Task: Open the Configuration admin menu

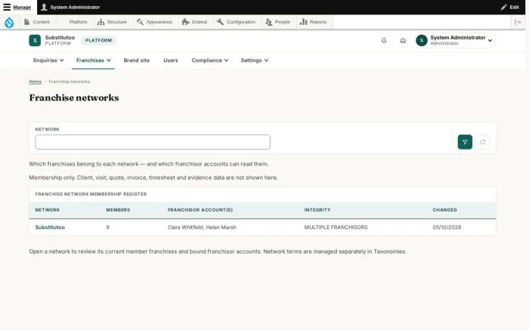Action: point(236,22)
